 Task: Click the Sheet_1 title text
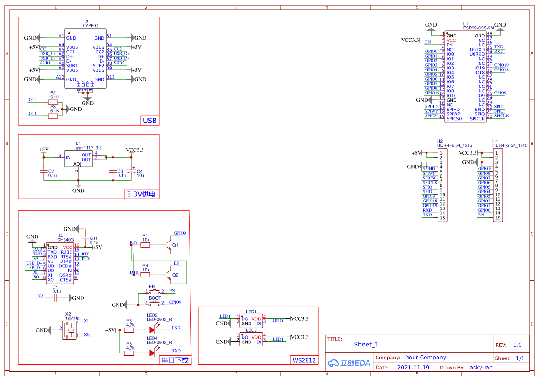tap(366, 345)
